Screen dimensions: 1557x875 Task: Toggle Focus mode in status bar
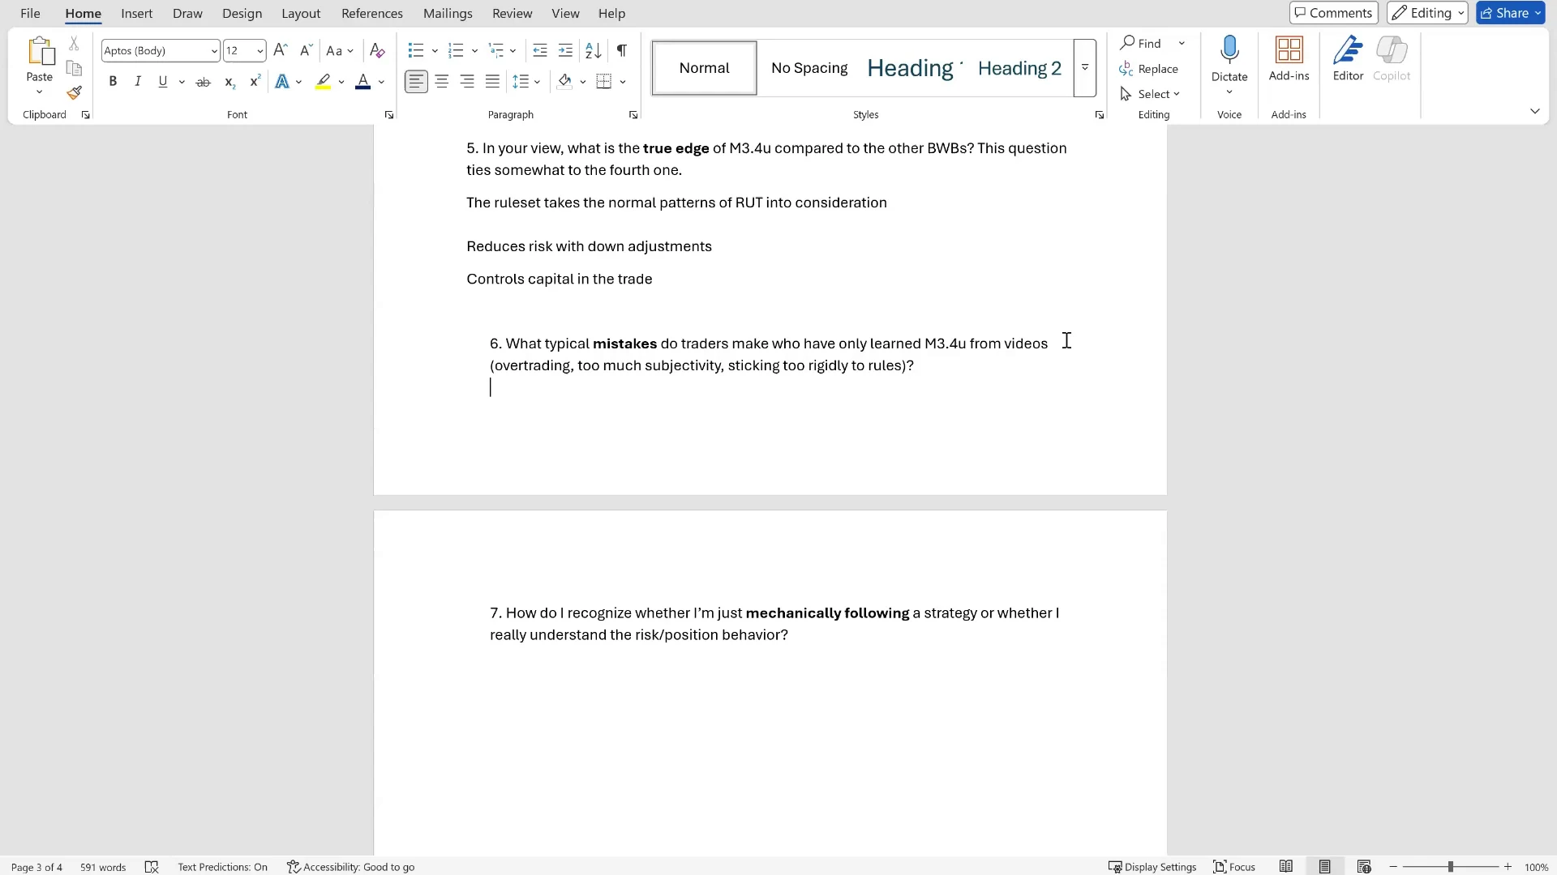pyautogui.click(x=1234, y=867)
